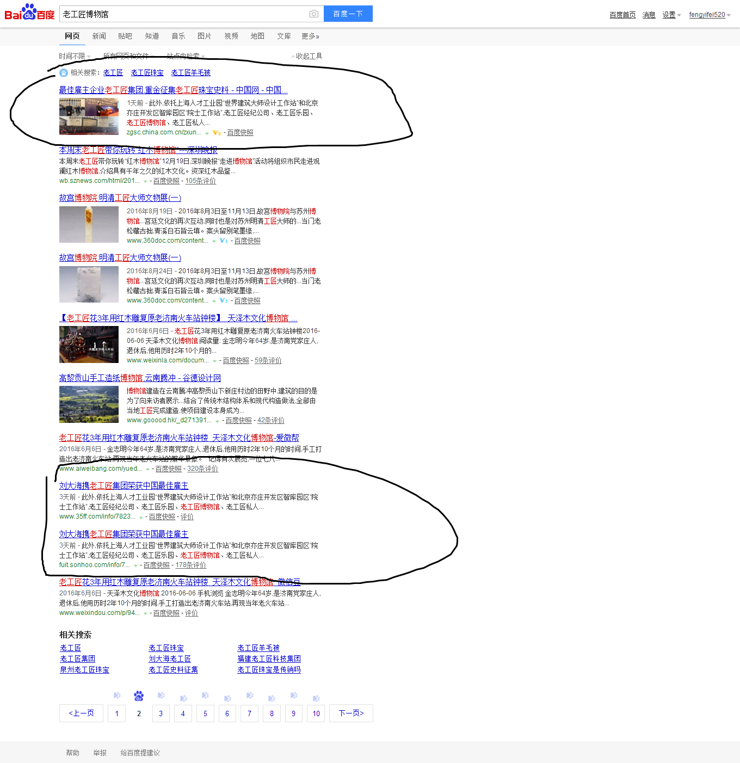Click V1 badge on 2016年8月19日 360doc result
This screenshot has height=763, width=740.
click(x=224, y=241)
